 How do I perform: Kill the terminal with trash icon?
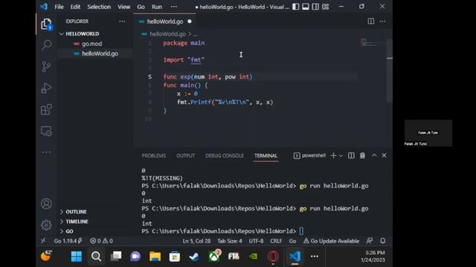tap(362, 156)
